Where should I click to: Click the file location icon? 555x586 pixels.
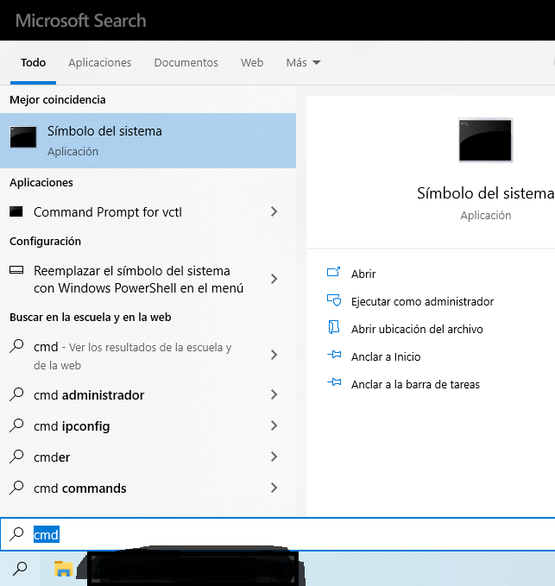333,327
